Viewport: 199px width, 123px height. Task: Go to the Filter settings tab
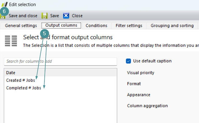coord(129,26)
